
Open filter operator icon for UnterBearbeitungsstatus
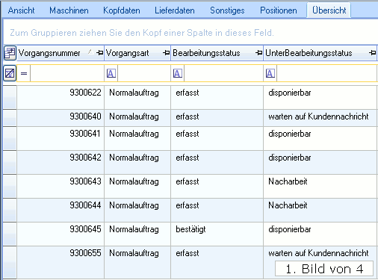tap(270, 73)
